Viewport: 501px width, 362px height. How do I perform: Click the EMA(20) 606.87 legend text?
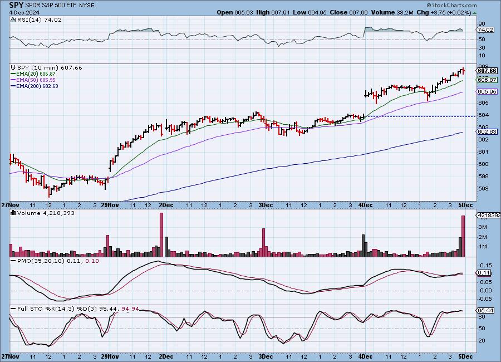36,74
